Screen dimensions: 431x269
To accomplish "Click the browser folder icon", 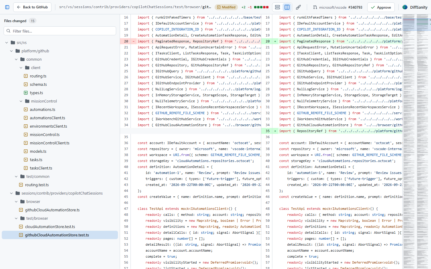I will click(x=22, y=201).
